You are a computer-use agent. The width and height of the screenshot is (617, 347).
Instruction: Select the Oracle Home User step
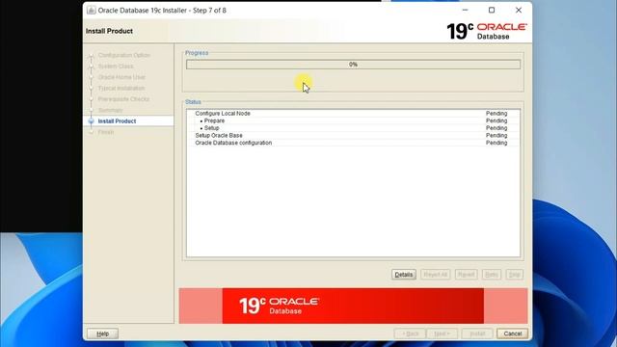[121, 77]
